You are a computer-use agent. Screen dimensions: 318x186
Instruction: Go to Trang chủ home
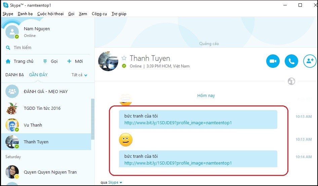click(x=19, y=61)
